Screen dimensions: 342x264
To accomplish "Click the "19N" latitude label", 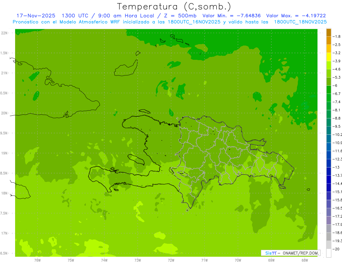I will pyautogui.click(x=4, y=153).
